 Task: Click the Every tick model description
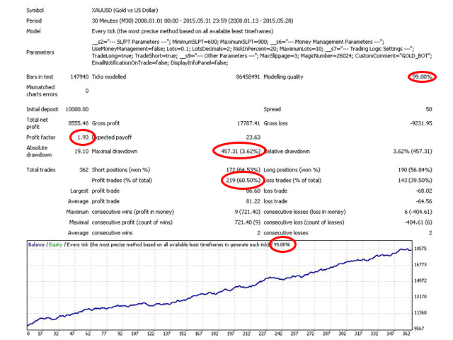coord(183,31)
